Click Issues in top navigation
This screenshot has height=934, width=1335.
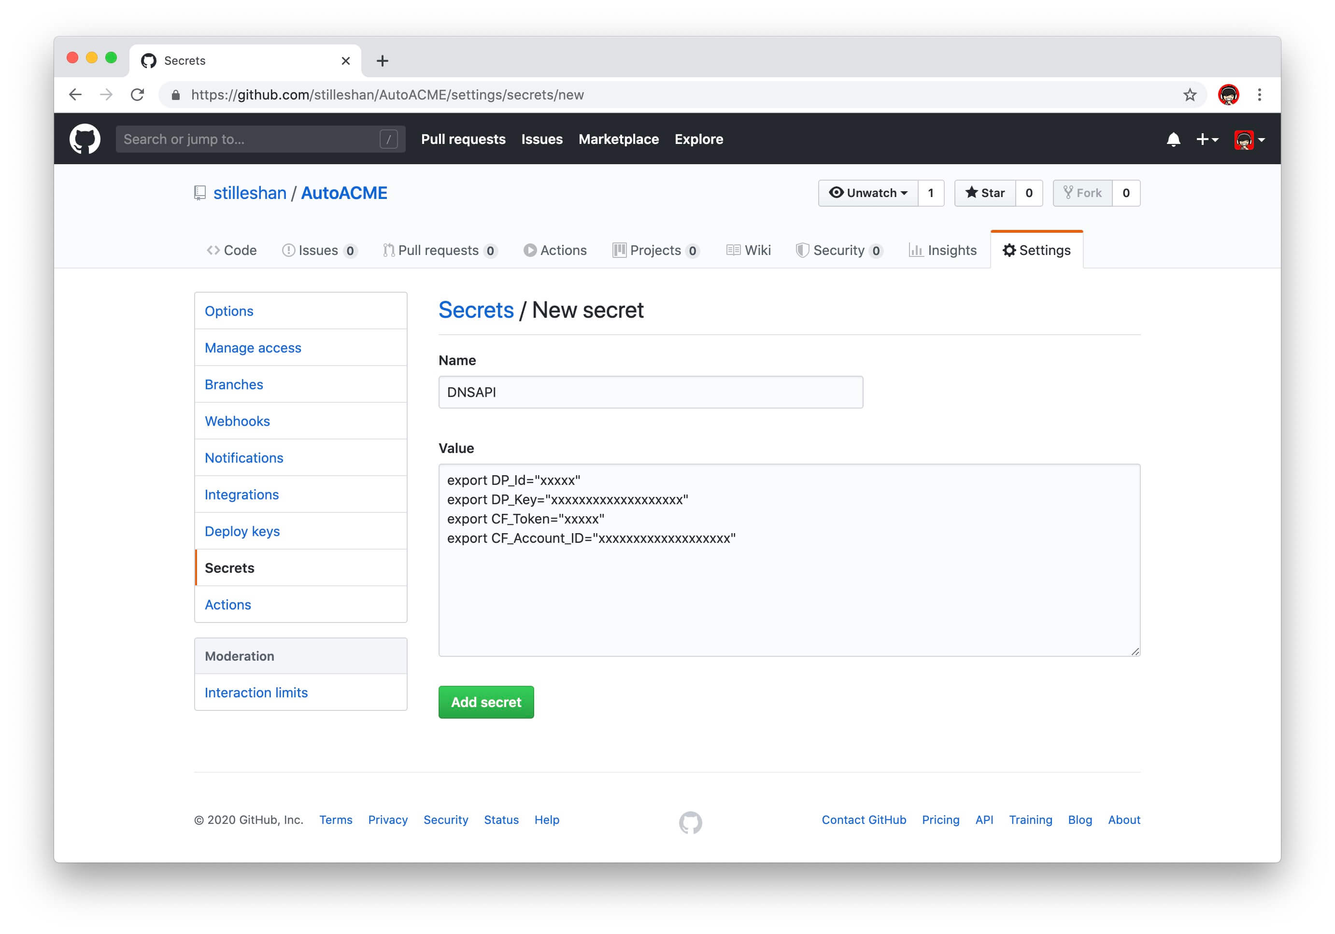(541, 140)
